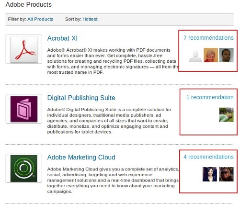
Task: Click the Adobe Products page heading
Action: [29, 4]
